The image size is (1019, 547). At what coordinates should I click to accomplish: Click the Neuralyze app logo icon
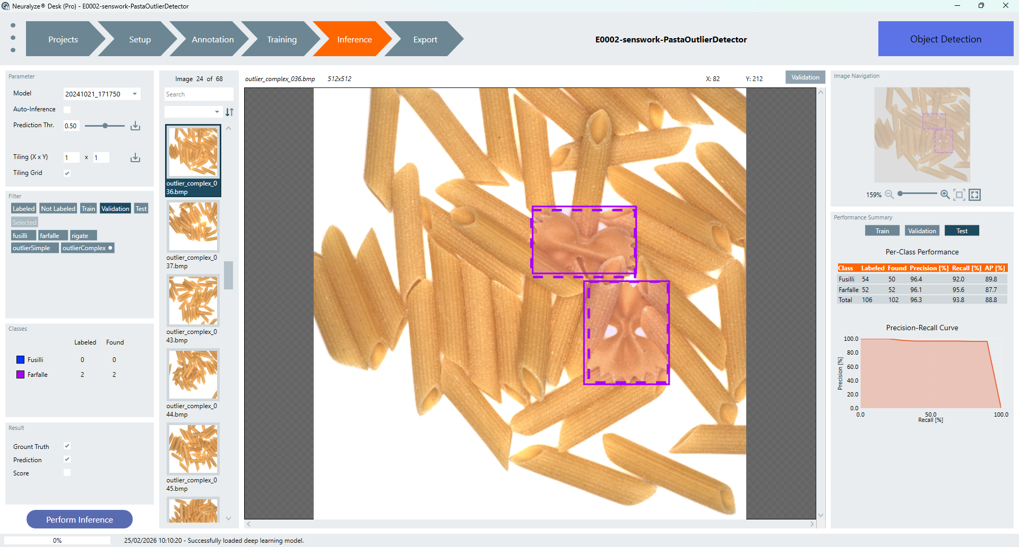coord(5,6)
